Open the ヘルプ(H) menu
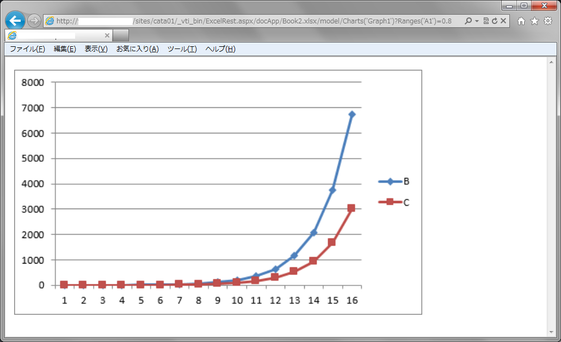This screenshot has height=342, width=561. (x=220, y=49)
